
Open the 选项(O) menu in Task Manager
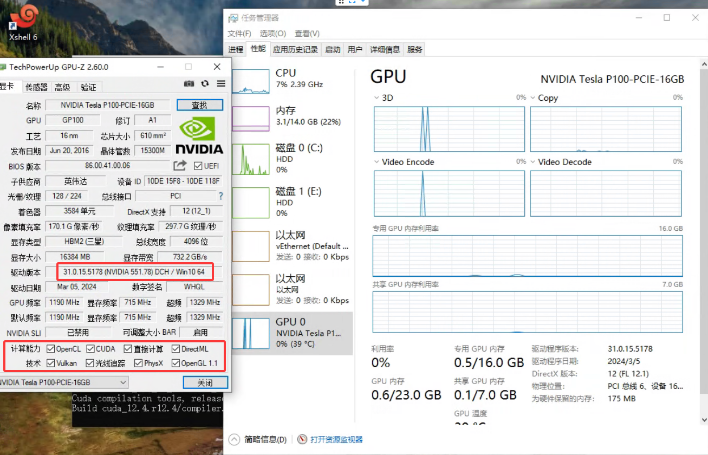point(272,33)
